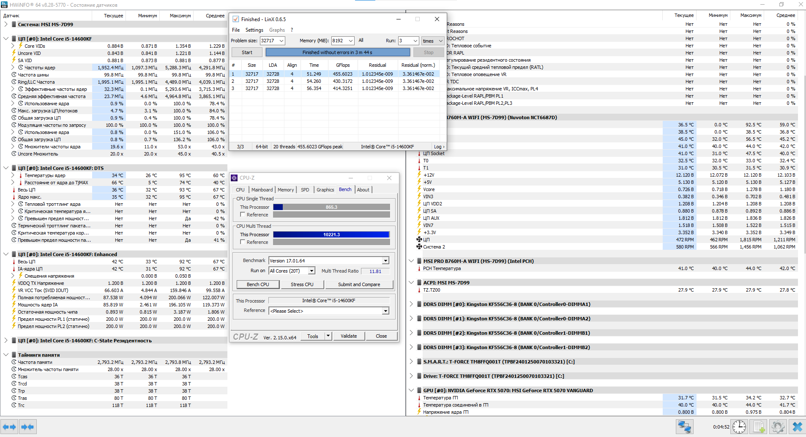Click lightning icon next to Vcore
Viewport: 806px width, 437px height.
point(419,189)
